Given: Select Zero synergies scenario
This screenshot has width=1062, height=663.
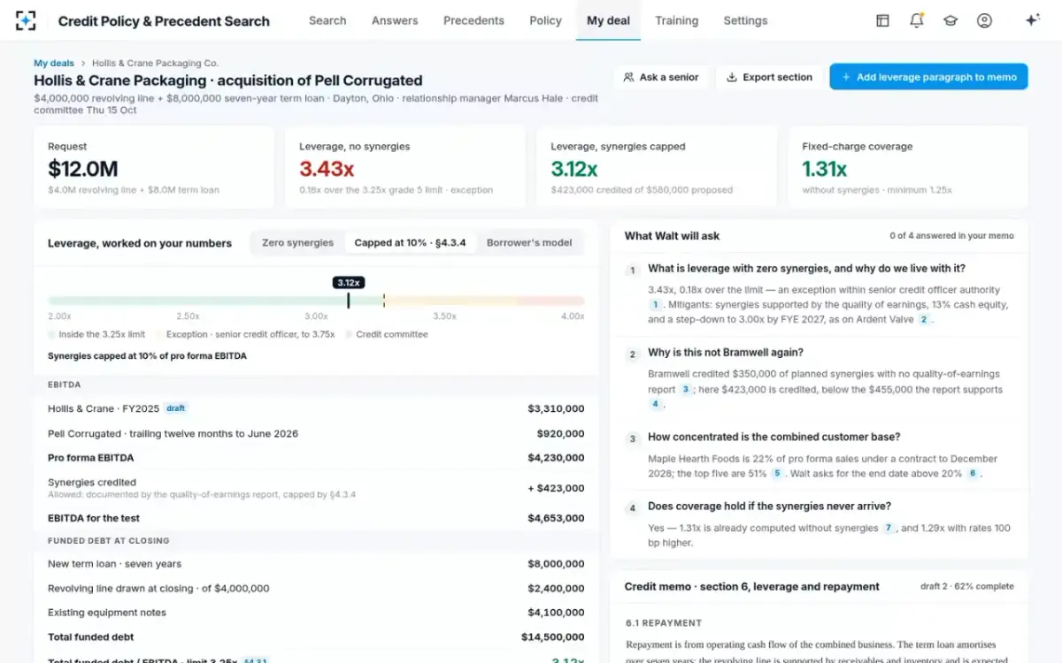Looking at the screenshot, I should [x=297, y=243].
